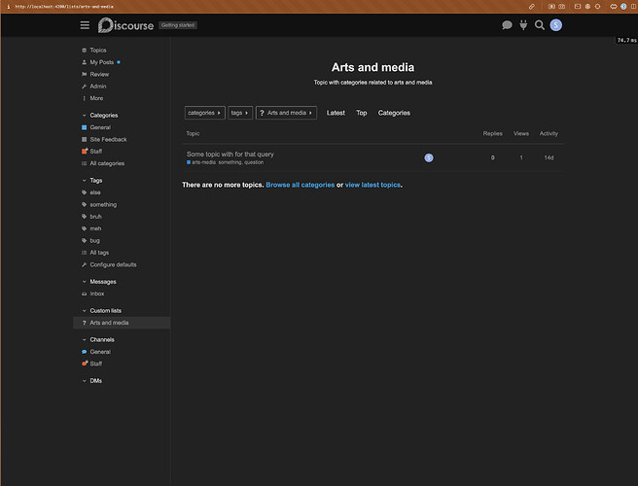This screenshot has width=638, height=486.
Task: Click the 74.7 ms performance badge
Action: 626,40
